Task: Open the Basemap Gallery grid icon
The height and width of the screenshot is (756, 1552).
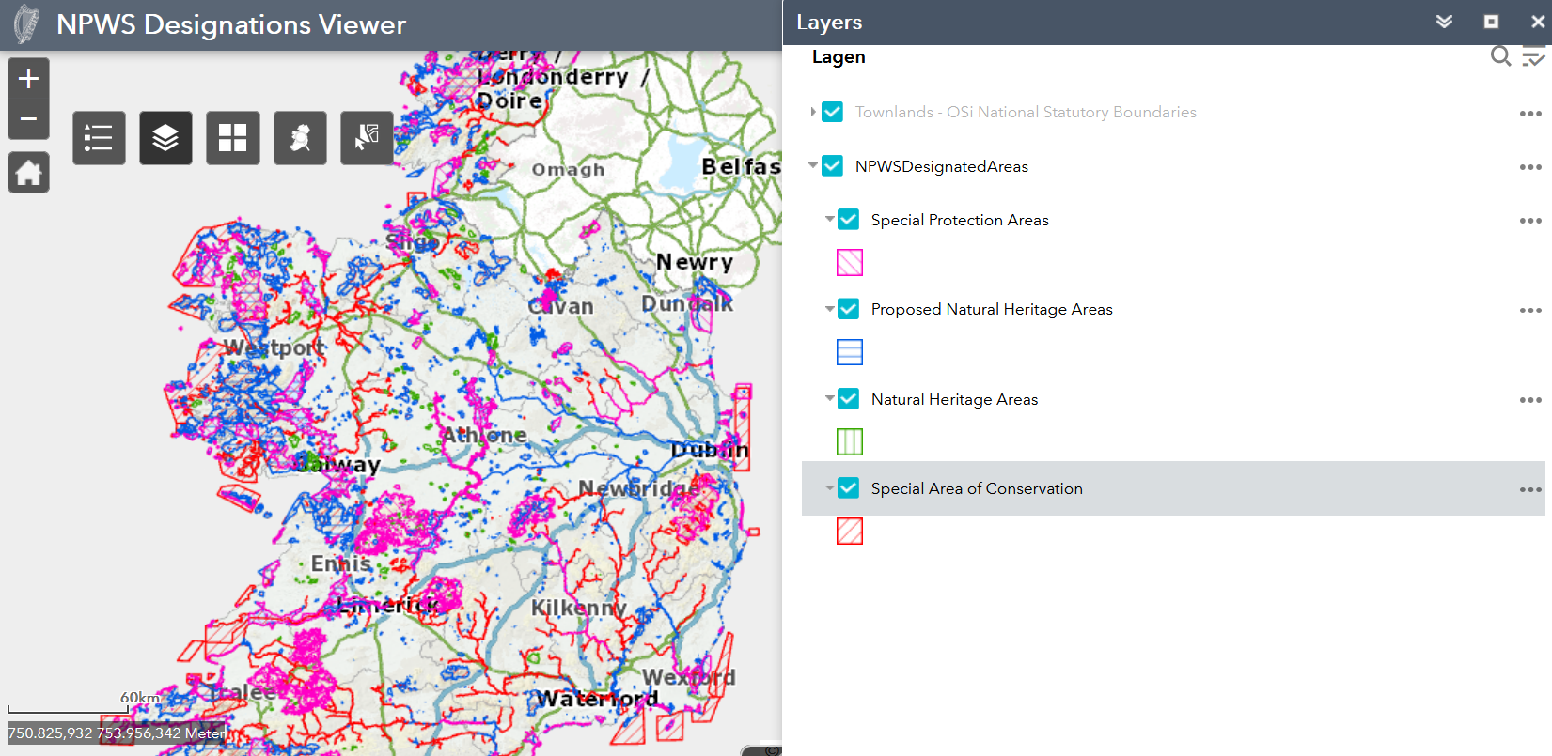Action: click(232, 138)
